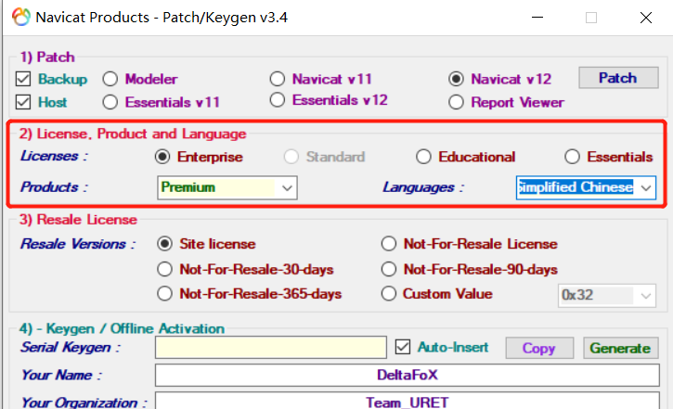The height and width of the screenshot is (409, 673).
Task: Pick the Essentials v12 radio button
Action: click(278, 100)
